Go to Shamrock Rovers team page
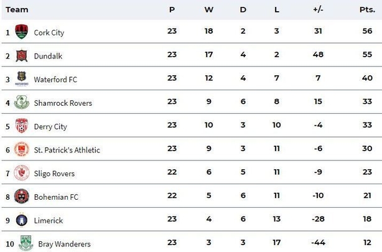This screenshot has height=252, width=382. (x=63, y=103)
